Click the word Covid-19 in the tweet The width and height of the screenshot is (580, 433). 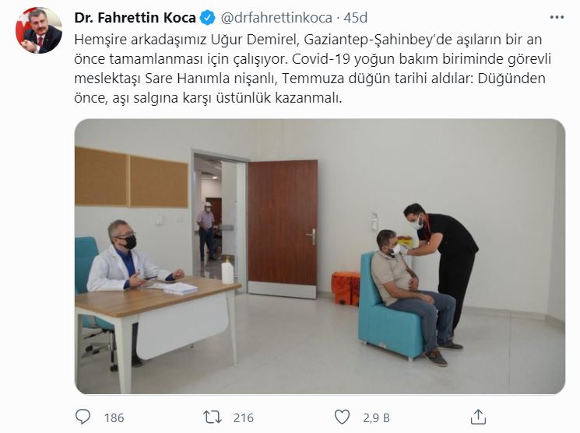tap(321, 59)
